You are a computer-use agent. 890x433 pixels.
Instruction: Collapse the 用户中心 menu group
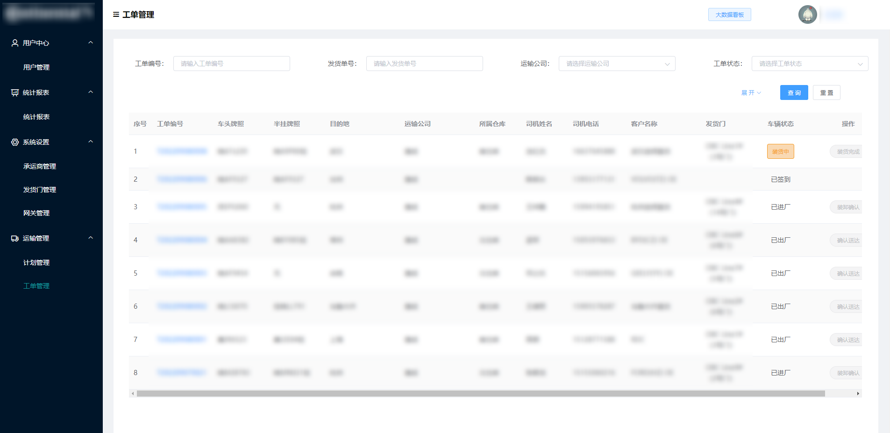coord(91,43)
